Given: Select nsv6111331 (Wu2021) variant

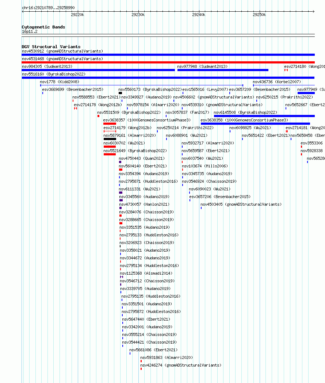Looking at the screenshot, I should 139,189.
